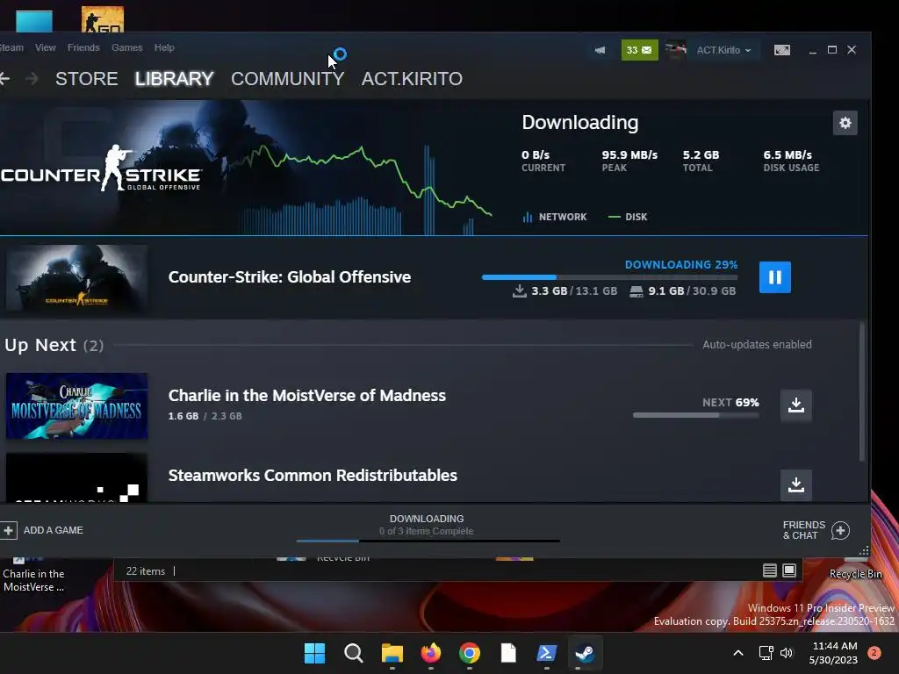Image resolution: width=899 pixels, height=674 pixels.
Task: Click the downloads list vertical scrollbar
Action: [862, 392]
